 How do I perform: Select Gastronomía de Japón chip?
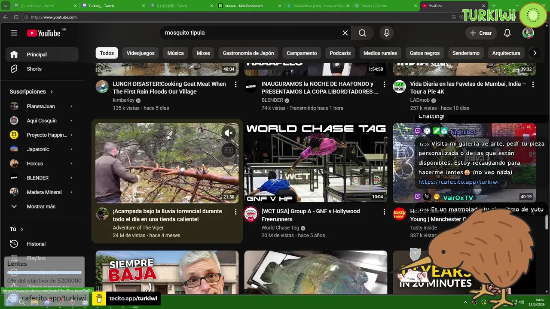click(248, 53)
